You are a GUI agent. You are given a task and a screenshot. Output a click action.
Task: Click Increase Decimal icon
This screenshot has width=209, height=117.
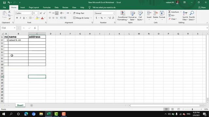[x=110, y=18]
